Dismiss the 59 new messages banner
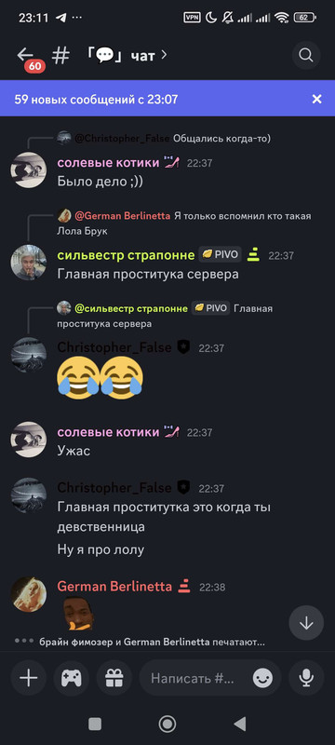 pyautogui.click(x=316, y=99)
